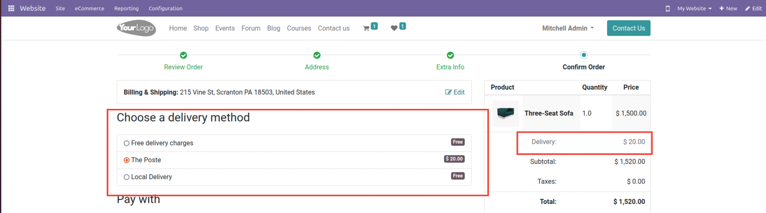
Task: Click the Extra Info step checkmark
Action: (x=450, y=55)
